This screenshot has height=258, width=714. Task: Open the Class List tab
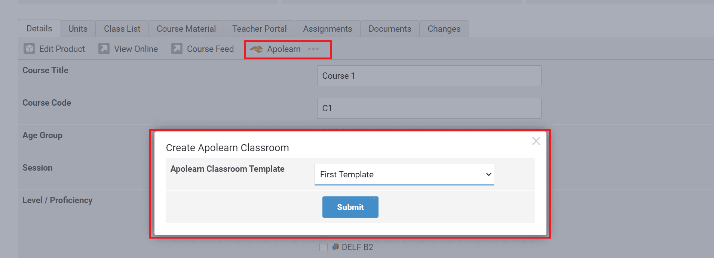tap(122, 29)
